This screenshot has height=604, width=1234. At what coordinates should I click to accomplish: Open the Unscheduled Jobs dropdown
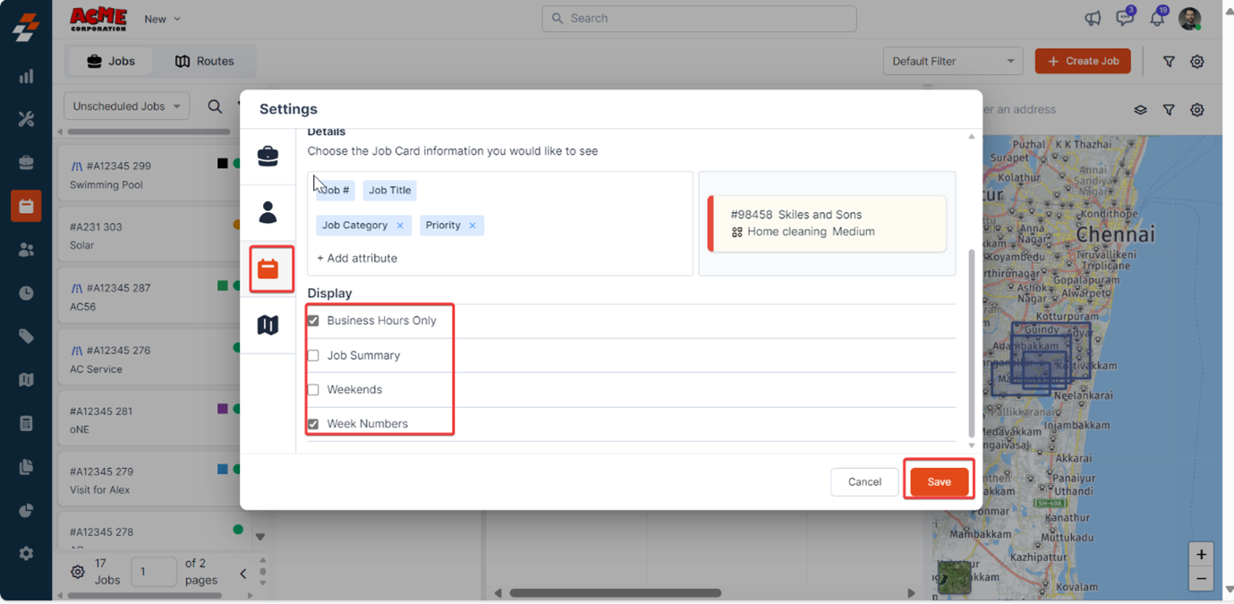[x=126, y=106]
